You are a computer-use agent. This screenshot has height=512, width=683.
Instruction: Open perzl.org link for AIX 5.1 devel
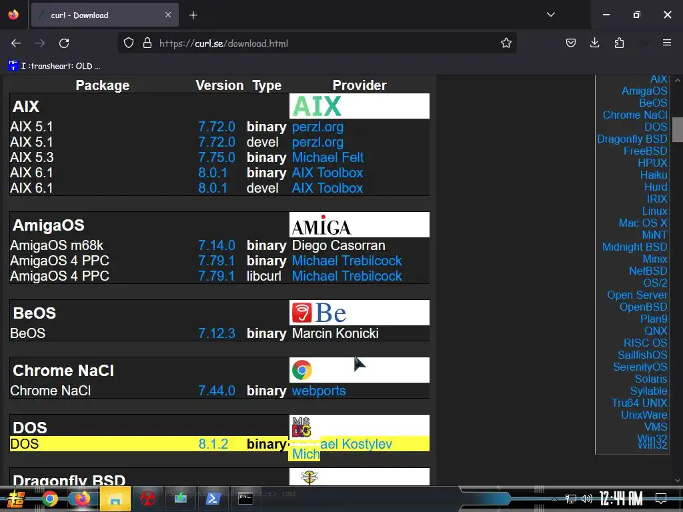(317, 142)
